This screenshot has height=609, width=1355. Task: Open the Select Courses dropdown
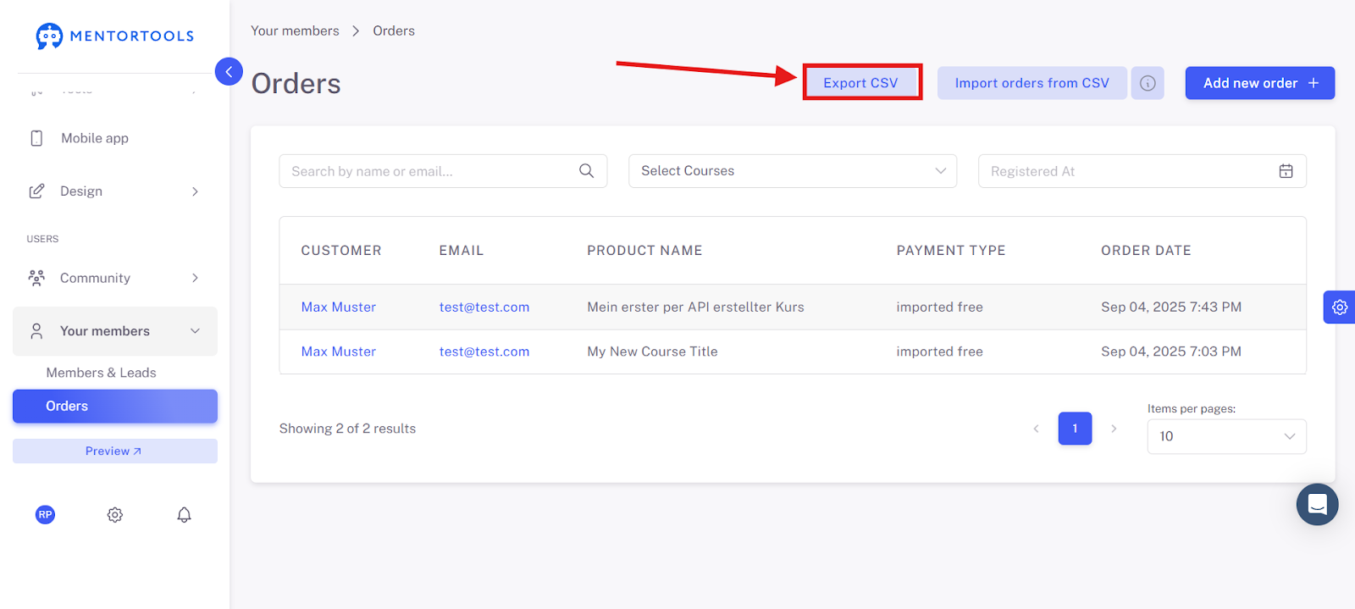point(793,171)
